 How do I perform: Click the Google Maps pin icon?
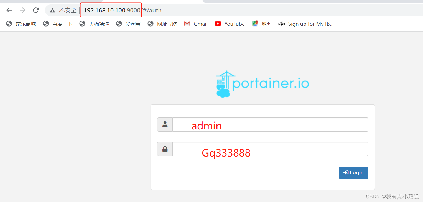pos(255,24)
